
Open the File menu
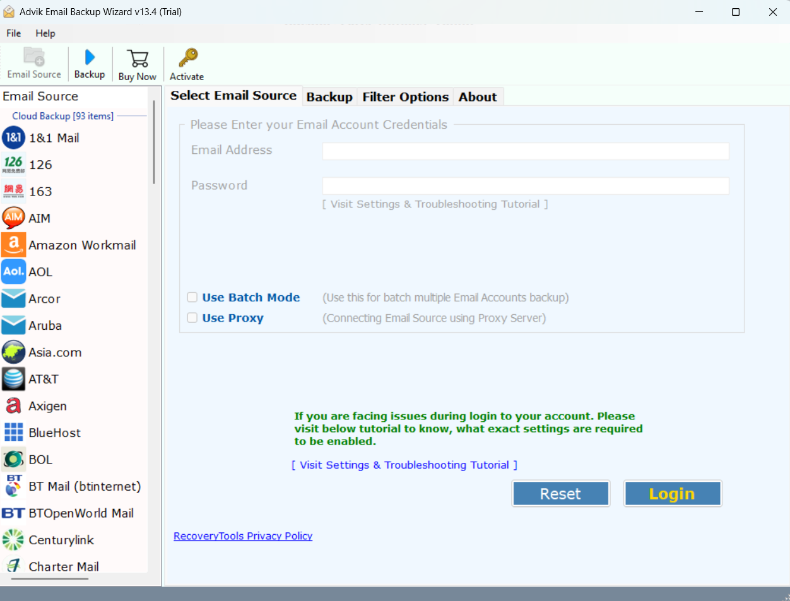pos(14,33)
